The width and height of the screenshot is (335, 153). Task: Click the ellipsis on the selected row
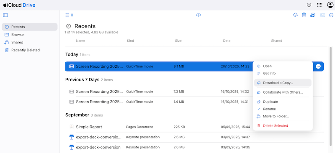(x=318, y=66)
